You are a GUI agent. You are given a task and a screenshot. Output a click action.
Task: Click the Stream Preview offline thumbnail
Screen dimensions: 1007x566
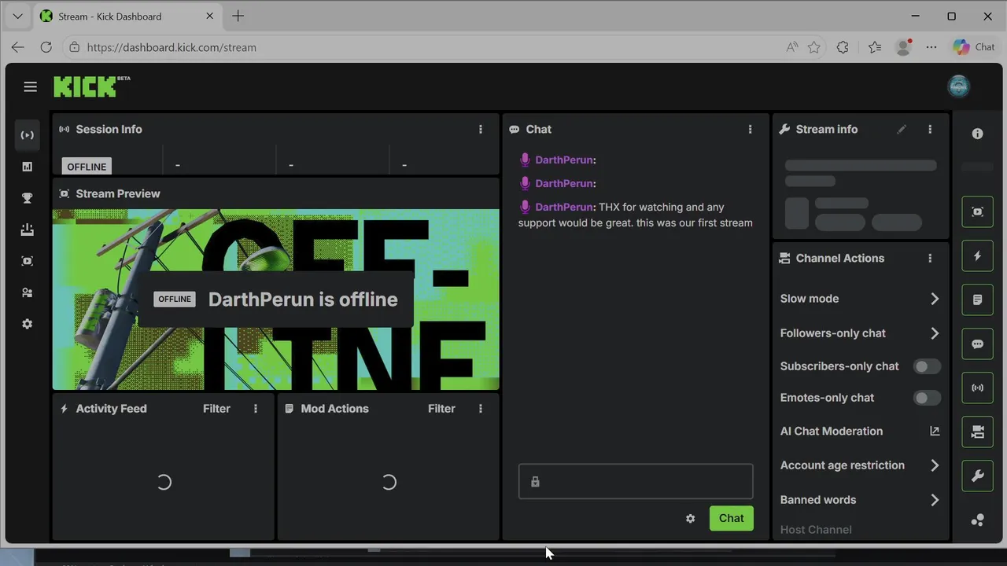click(x=275, y=300)
